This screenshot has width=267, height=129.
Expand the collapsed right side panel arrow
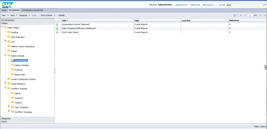tap(266, 67)
